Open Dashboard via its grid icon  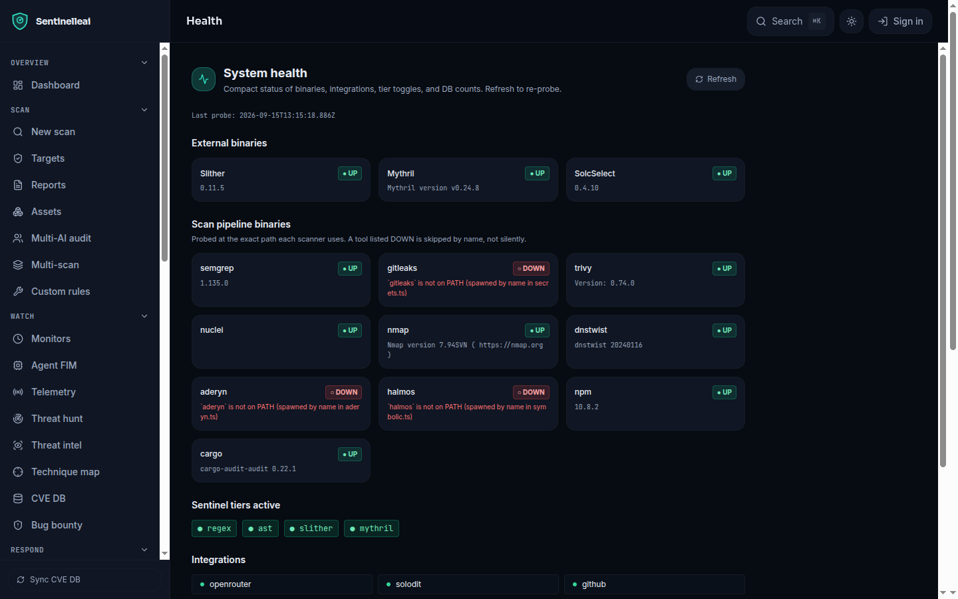point(18,85)
